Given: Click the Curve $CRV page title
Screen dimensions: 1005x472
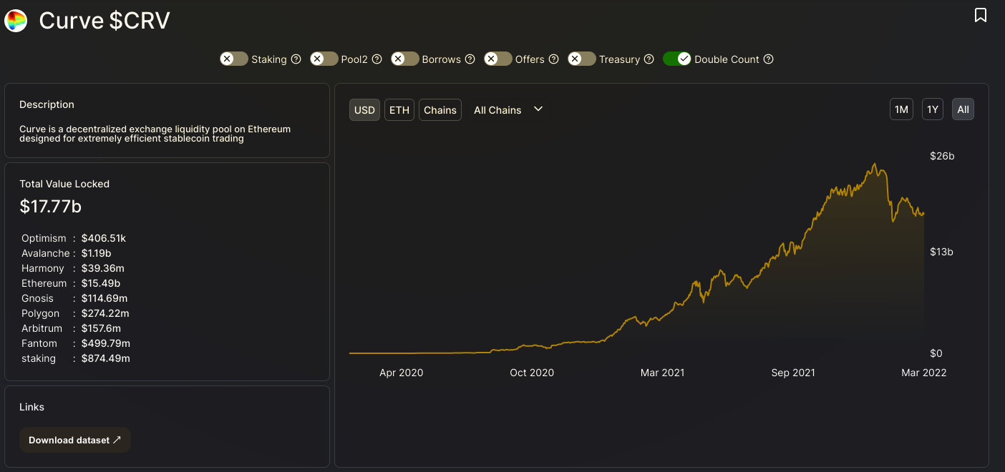Looking at the screenshot, I should click(x=105, y=20).
